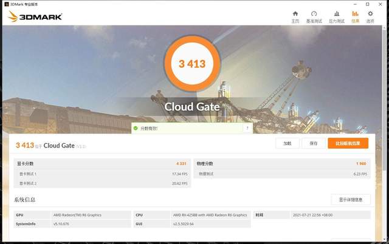Image resolution: width=389 pixels, height=244 pixels.
Task: Click the 系统信息 system info heading
Action: pyautogui.click(x=24, y=200)
